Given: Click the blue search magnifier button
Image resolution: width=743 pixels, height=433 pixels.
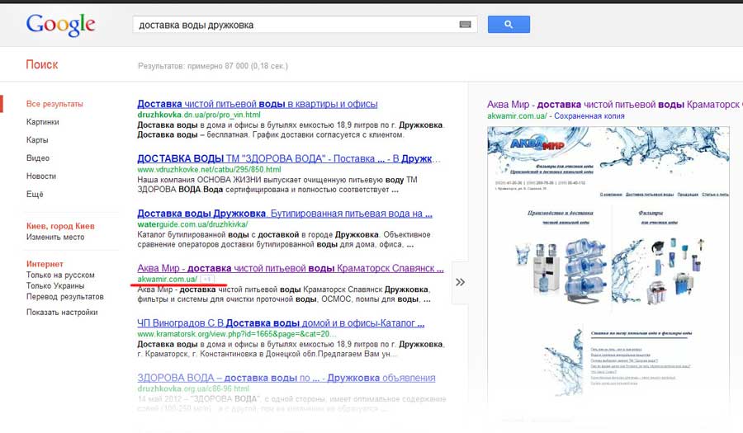Looking at the screenshot, I should [x=509, y=24].
